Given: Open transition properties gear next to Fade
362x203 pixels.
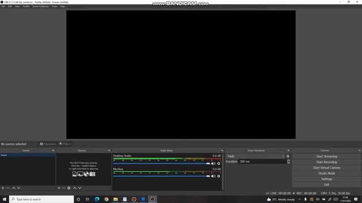Looking at the screenshot, I should click(x=288, y=156).
